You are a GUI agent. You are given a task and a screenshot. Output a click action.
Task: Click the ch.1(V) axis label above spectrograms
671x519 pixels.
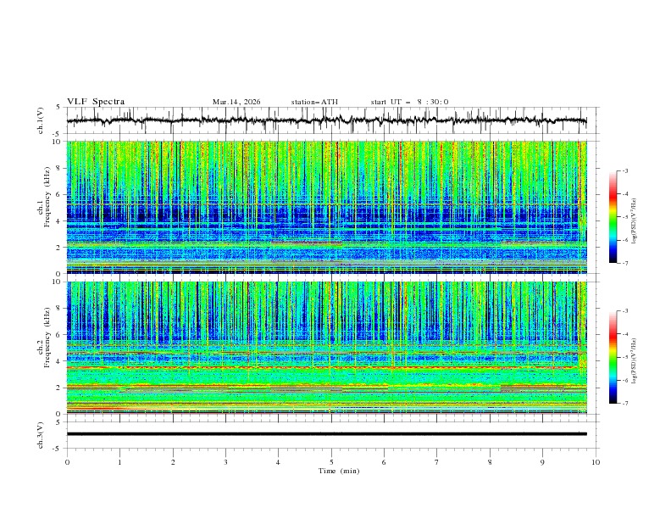tap(42, 120)
